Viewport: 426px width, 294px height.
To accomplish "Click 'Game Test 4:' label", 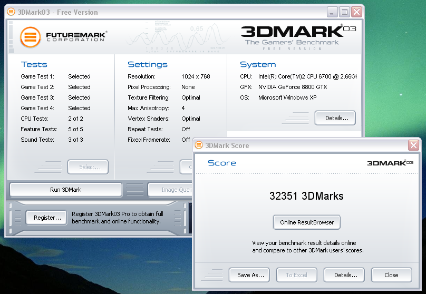I will tap(37, 108).
